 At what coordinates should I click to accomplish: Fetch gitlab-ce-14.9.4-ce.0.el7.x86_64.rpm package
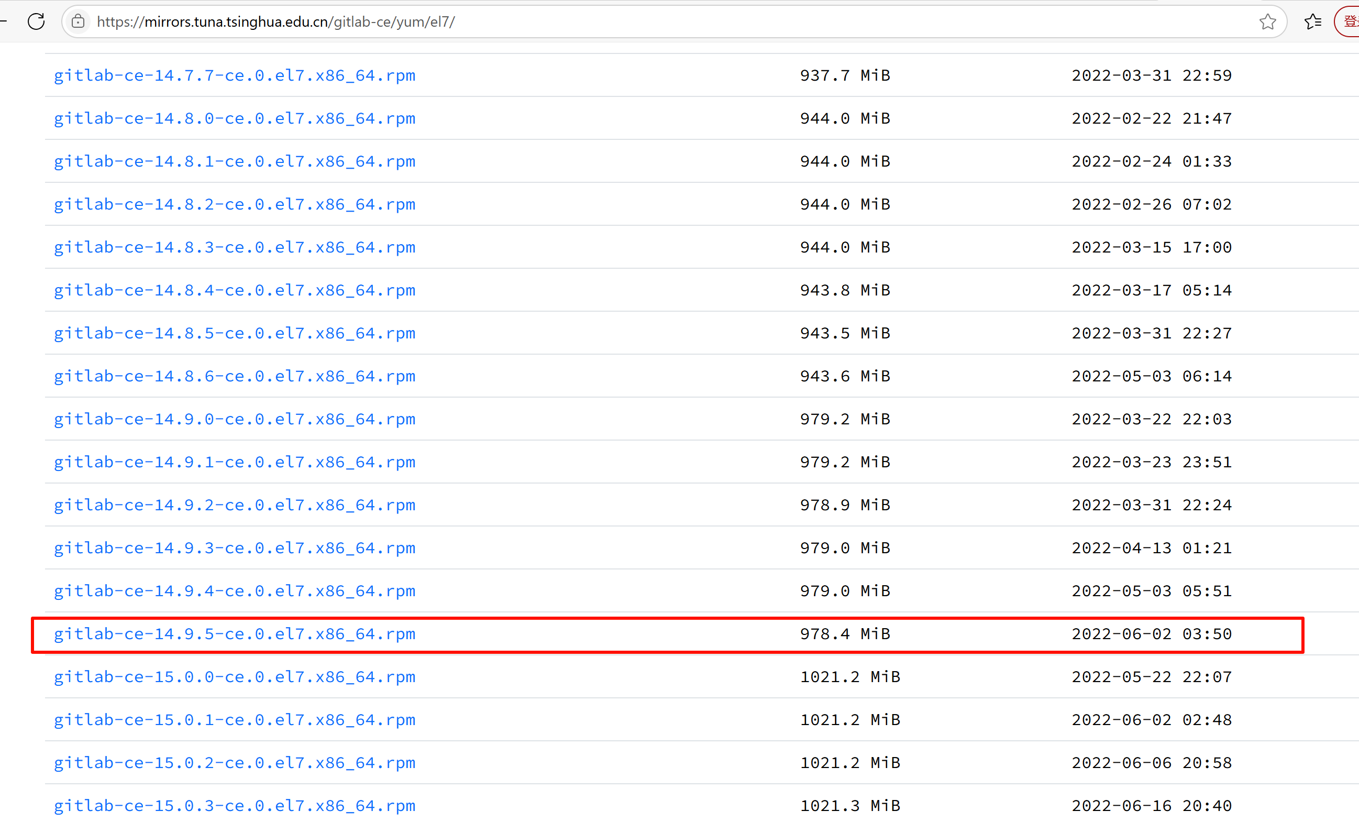[235, 592]
